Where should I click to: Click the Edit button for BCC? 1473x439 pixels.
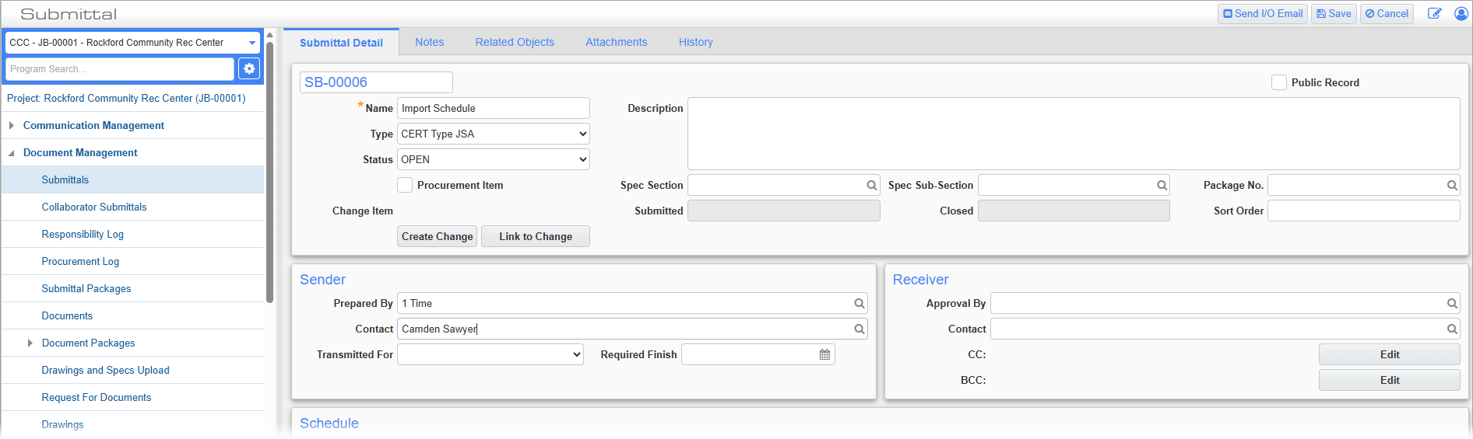(x=1390, y=380)
